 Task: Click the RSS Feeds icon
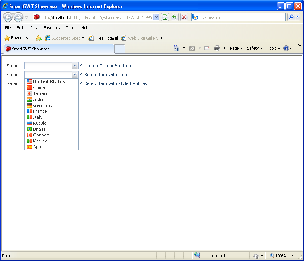tap(192, 48)
